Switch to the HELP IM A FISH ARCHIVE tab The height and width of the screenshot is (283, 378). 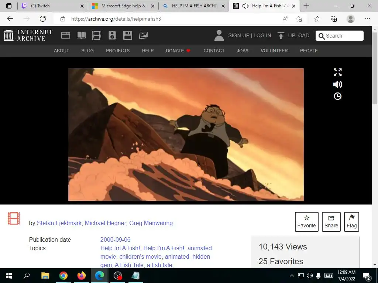[x=194, y=6]
